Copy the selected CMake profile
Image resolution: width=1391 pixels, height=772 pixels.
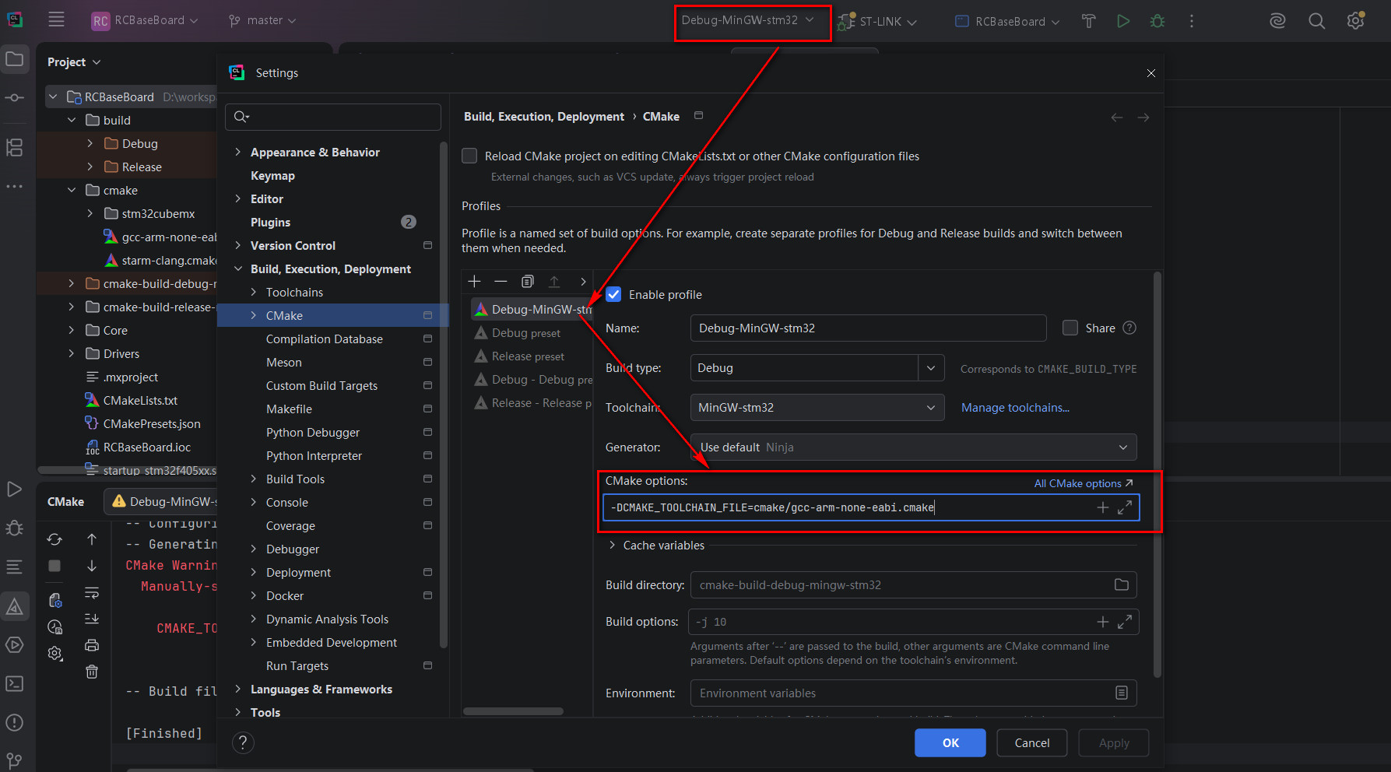point(528,282)
